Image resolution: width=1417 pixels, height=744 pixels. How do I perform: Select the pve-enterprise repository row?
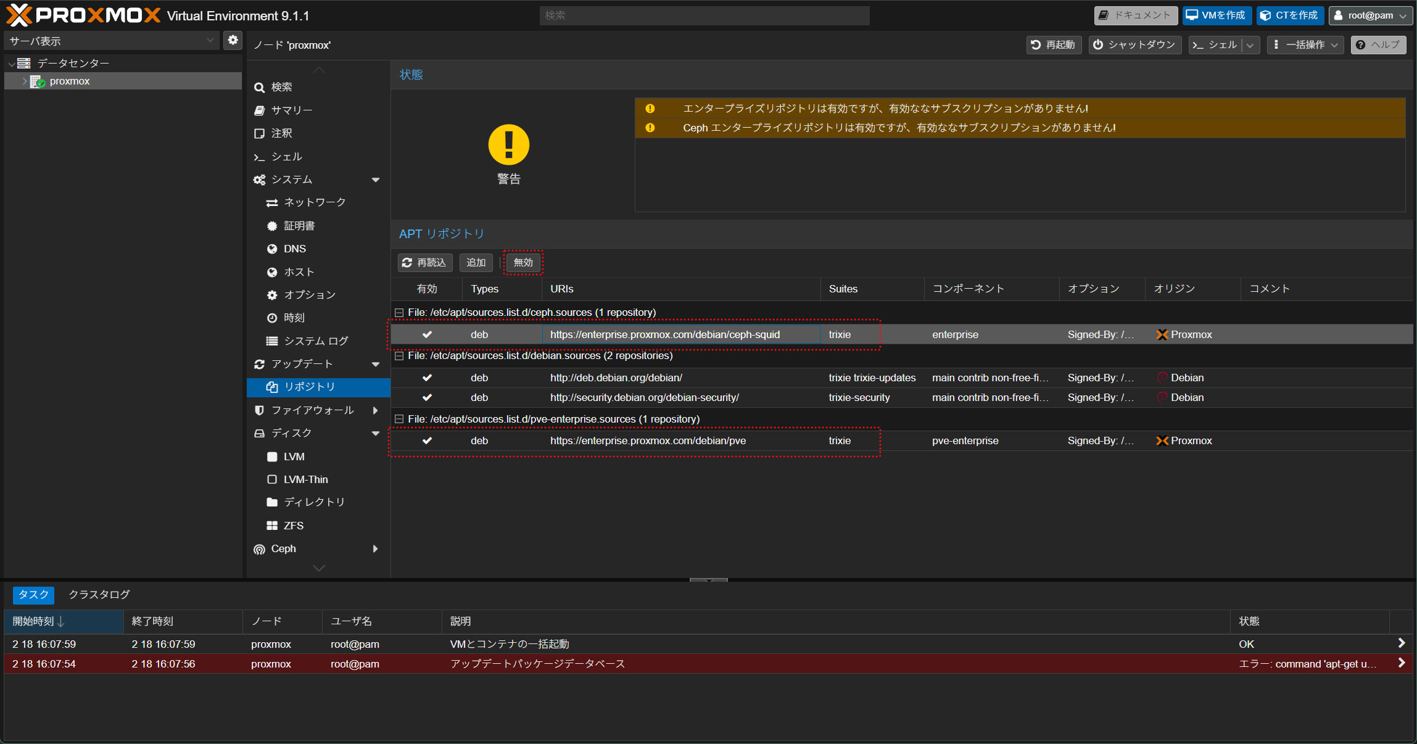(648, 440)
